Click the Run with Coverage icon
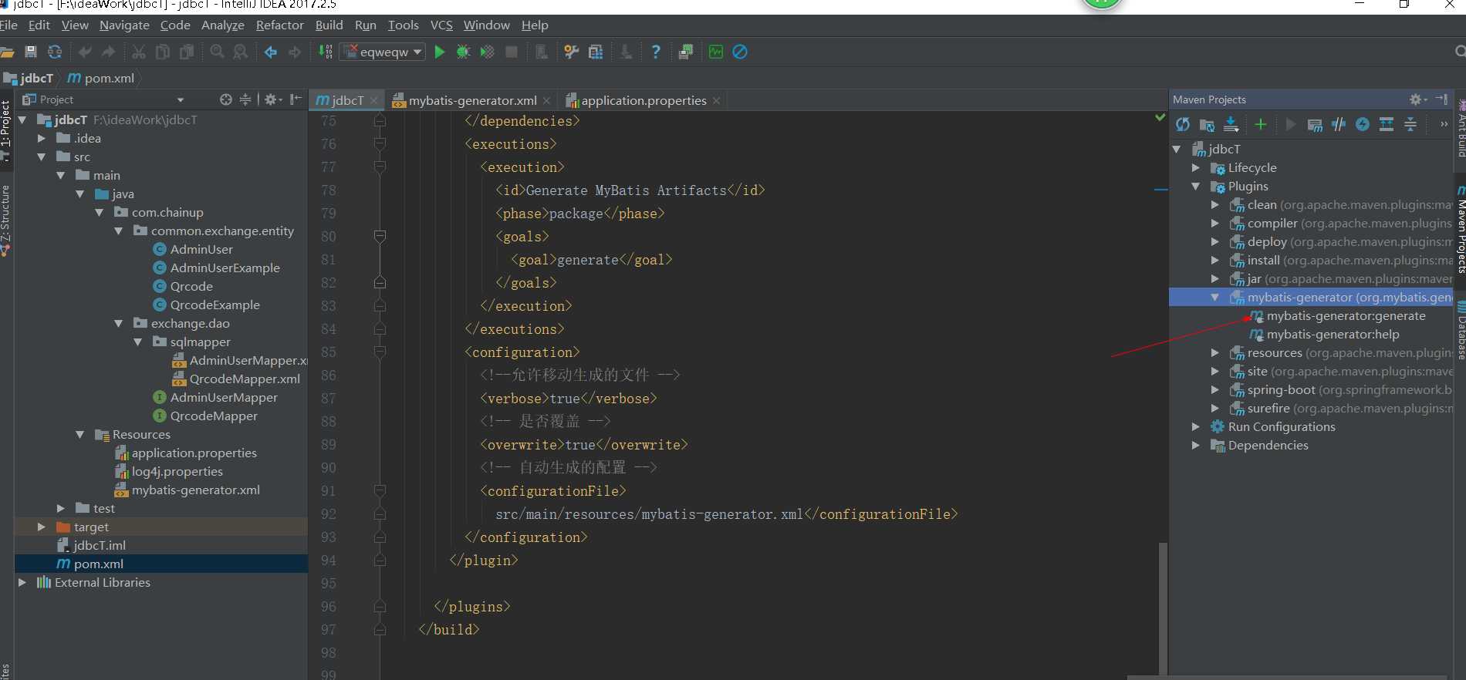Image resolution: width=1466 pixels, height=680 pixels. (x=487, y=52)
